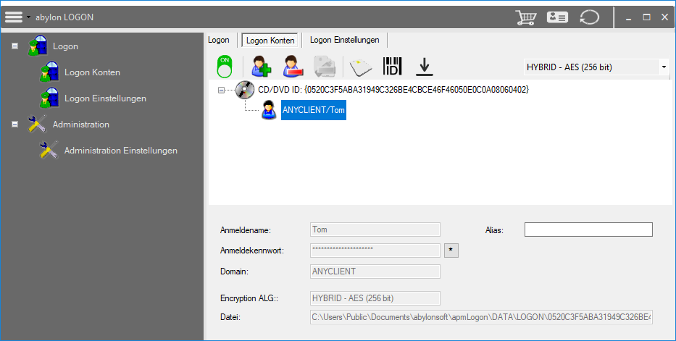This screenshot has width=676, height=341.
Task: Open Logon Konten in the sidebar
Action: [x=92, y=72]
